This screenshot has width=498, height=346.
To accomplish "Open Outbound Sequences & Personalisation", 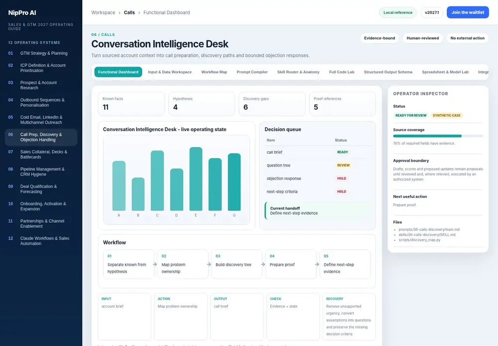I will coord(41,102).
